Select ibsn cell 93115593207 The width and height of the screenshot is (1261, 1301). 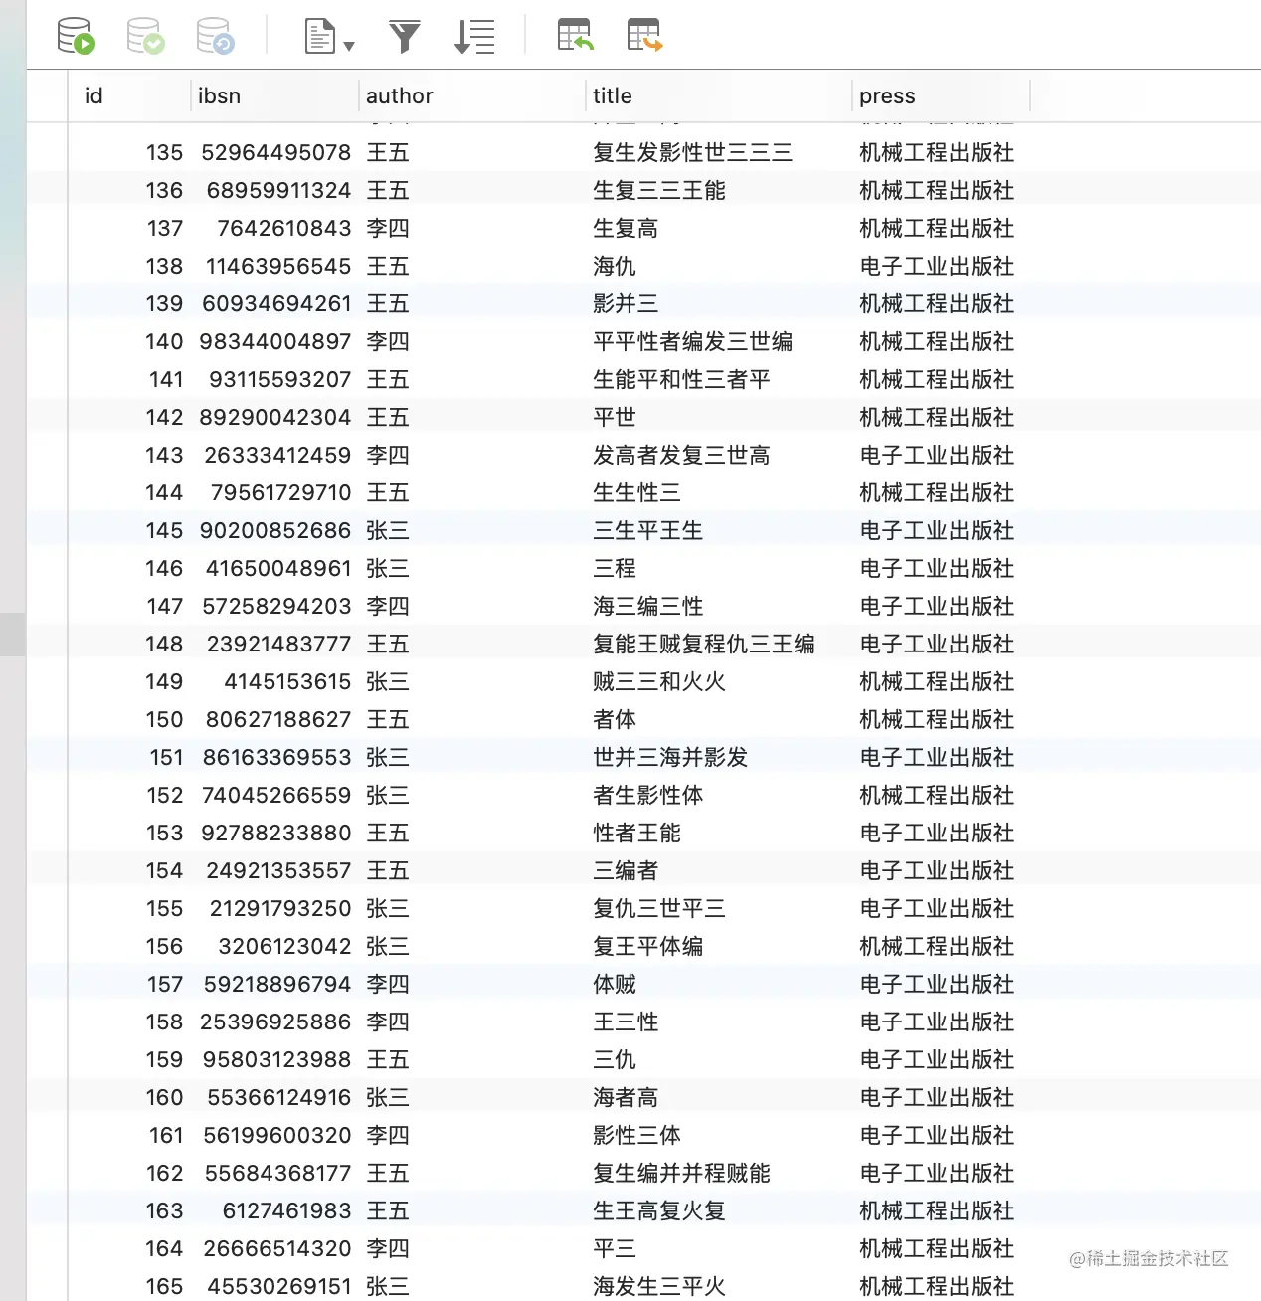(x=279, y=380)
